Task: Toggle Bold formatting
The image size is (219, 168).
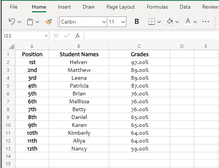Action: 137,21
